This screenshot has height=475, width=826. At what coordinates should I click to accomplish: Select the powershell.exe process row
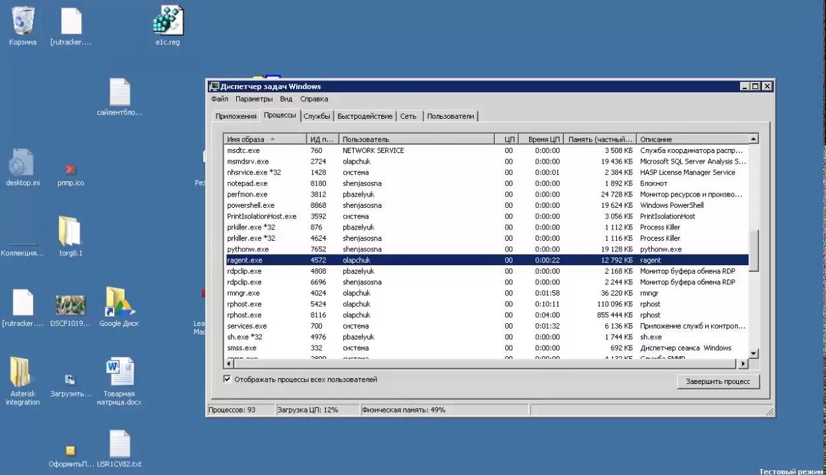(486, 205)
